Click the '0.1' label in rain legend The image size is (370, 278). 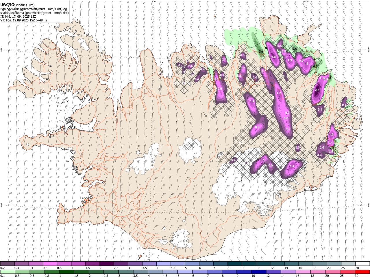[3, 276]
